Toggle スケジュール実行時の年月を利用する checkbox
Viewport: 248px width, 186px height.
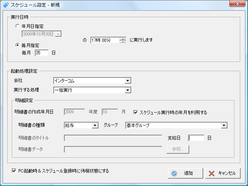click(136, 112)
